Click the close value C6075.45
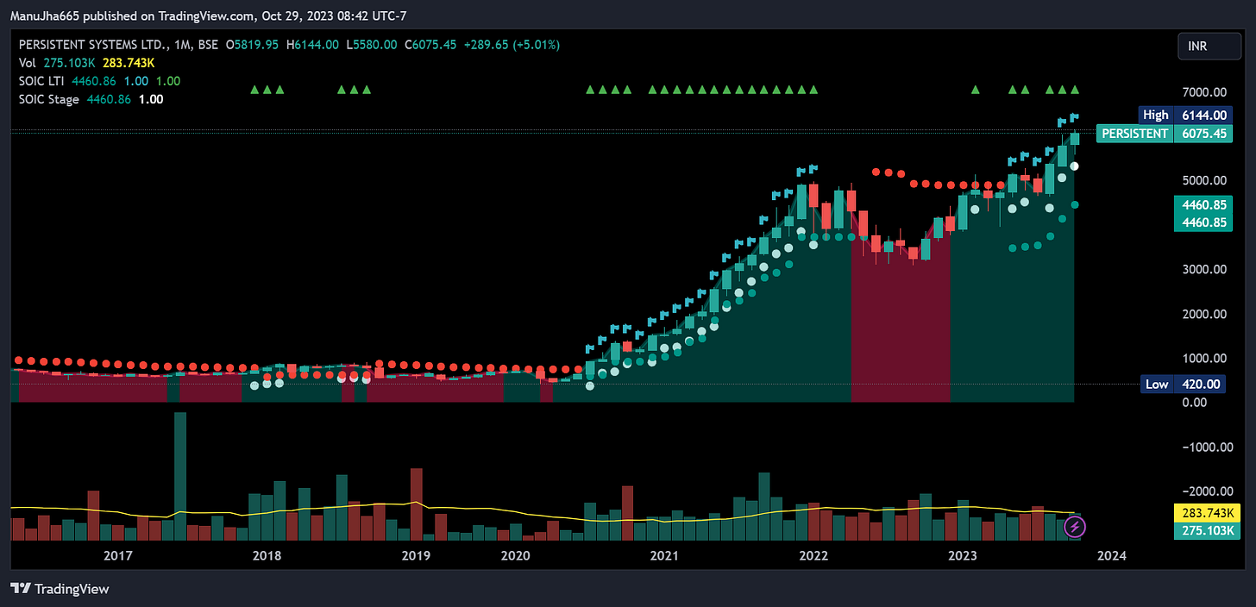Screen dimensions: 1256x607 pyautogui.click(x=431, y=45)
